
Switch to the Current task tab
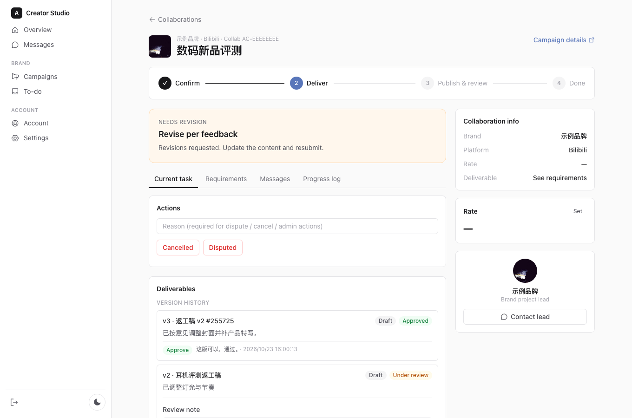pos(173,179)
